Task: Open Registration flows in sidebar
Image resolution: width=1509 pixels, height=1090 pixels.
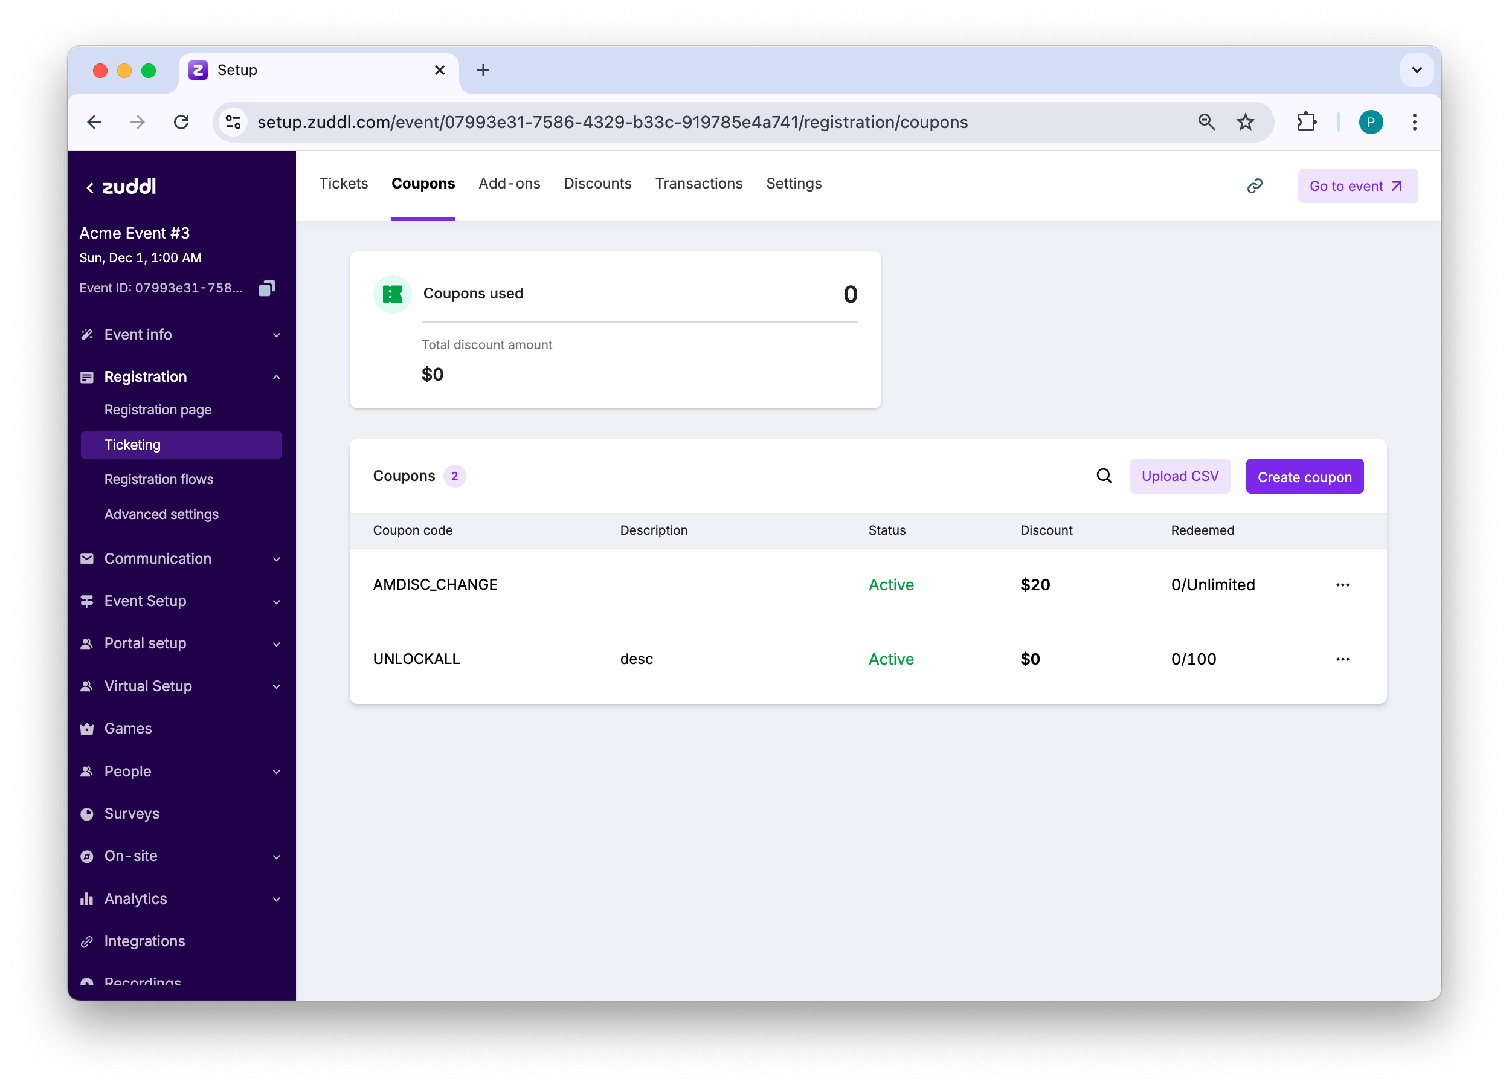Action: coord(158,479)
